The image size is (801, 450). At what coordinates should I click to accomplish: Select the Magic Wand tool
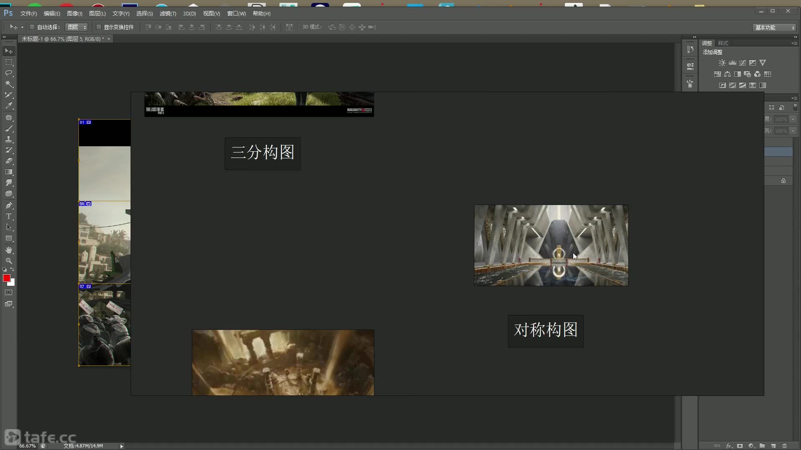(9, 84)
